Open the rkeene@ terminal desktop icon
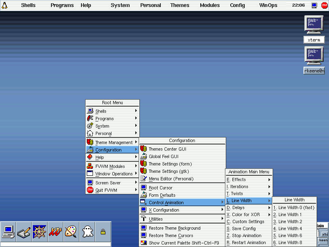 [x=314, y=56]
